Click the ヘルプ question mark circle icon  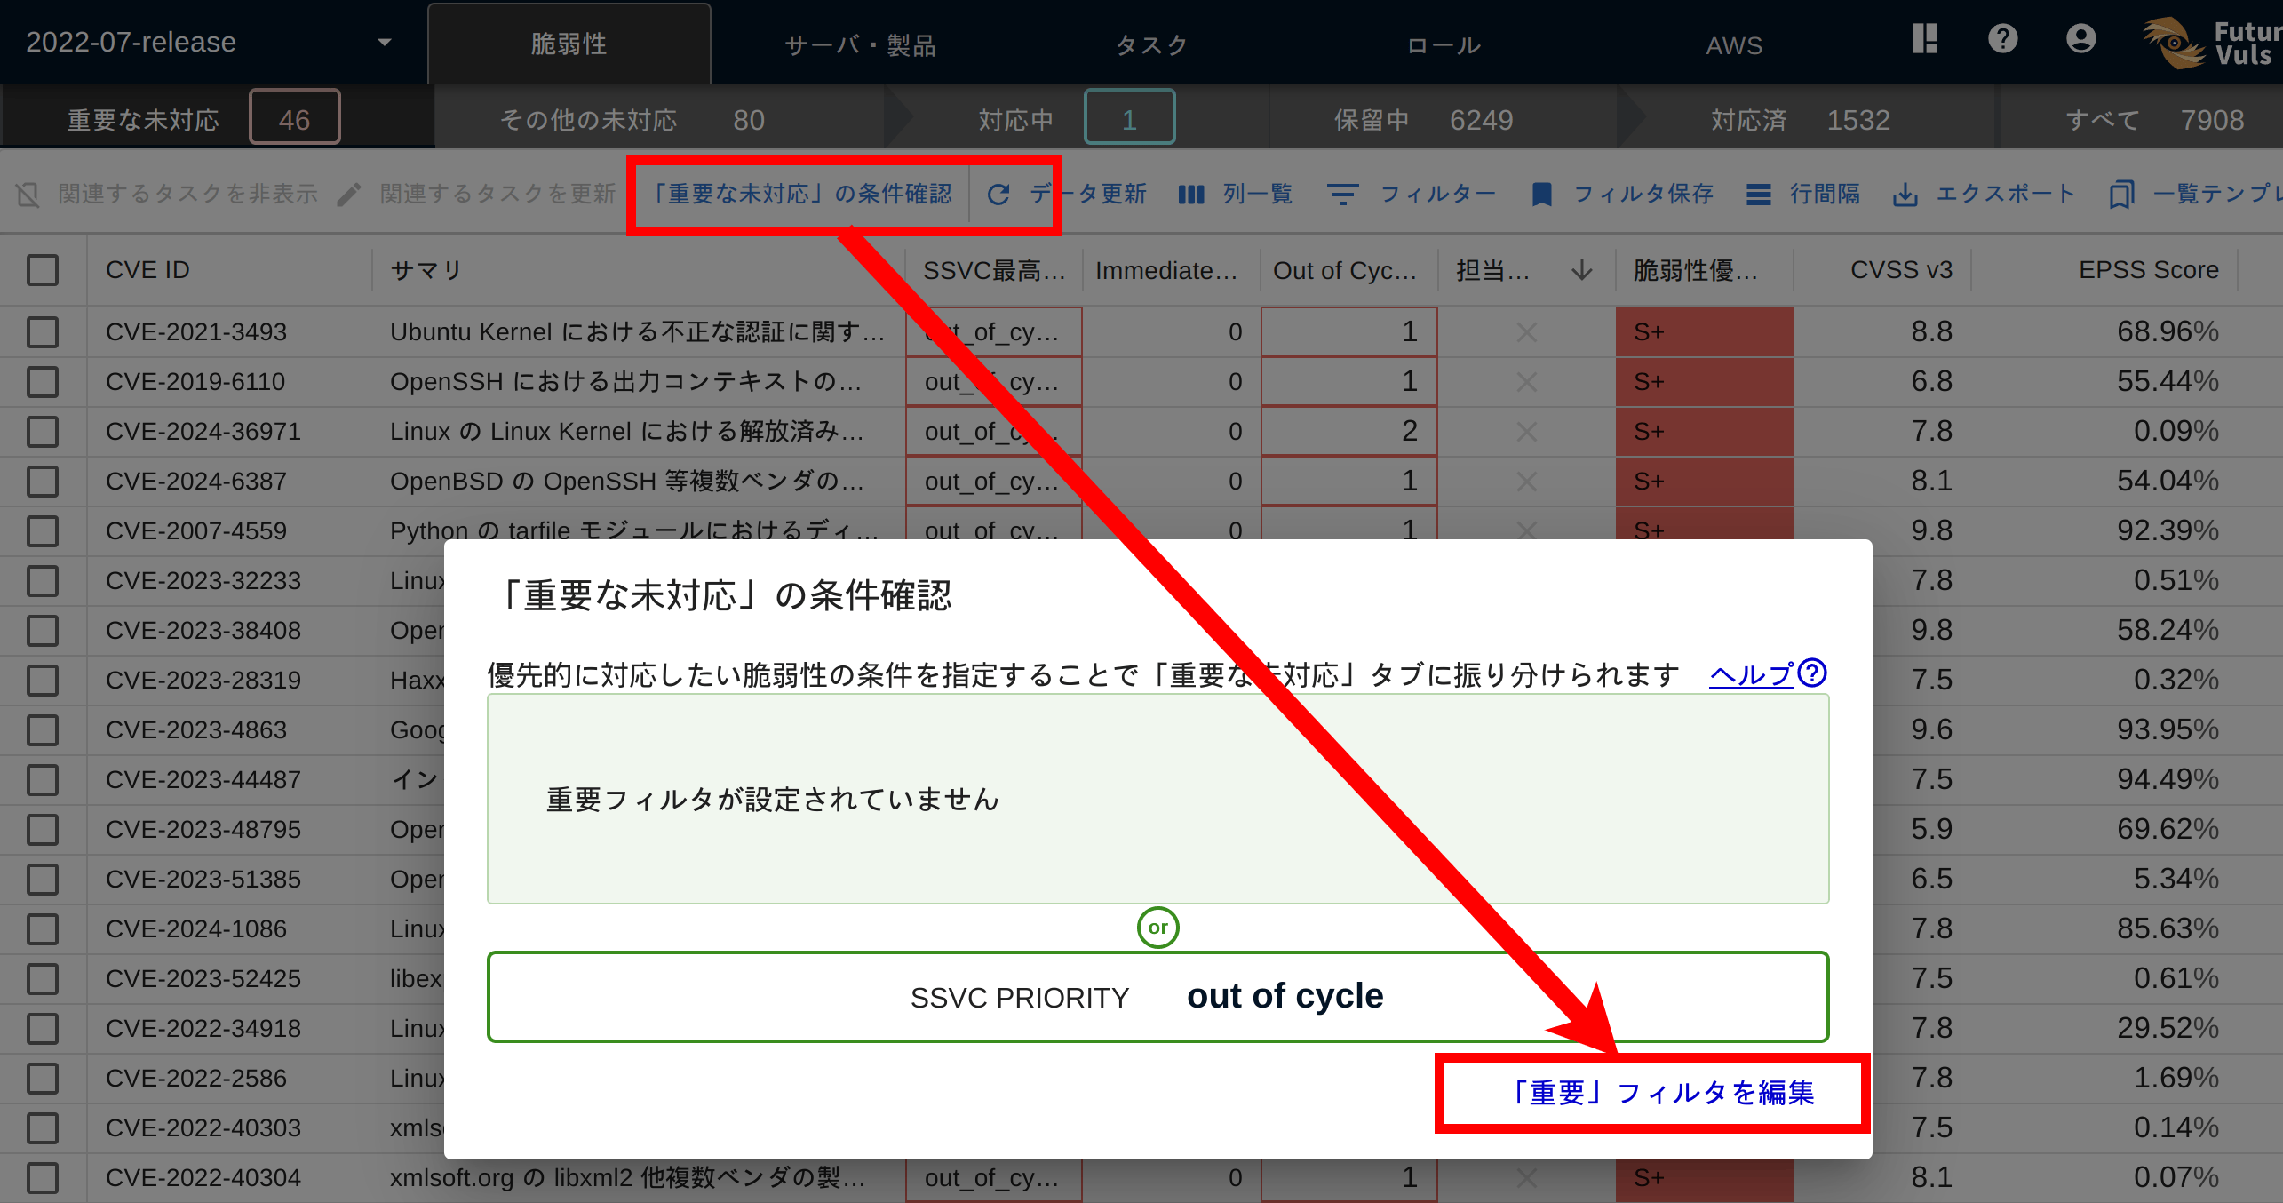tap(1812, 673)
